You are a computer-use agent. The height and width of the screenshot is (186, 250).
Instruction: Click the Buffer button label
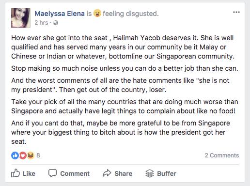167,173
